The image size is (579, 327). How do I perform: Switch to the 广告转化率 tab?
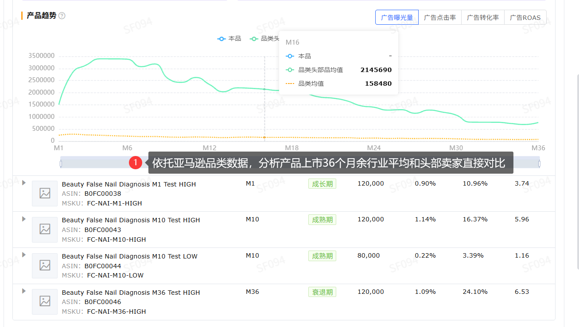[483, 18]
